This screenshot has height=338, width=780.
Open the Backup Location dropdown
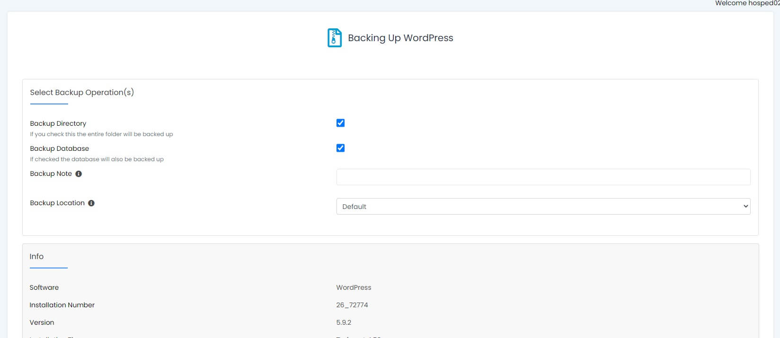tap(543, 207)
